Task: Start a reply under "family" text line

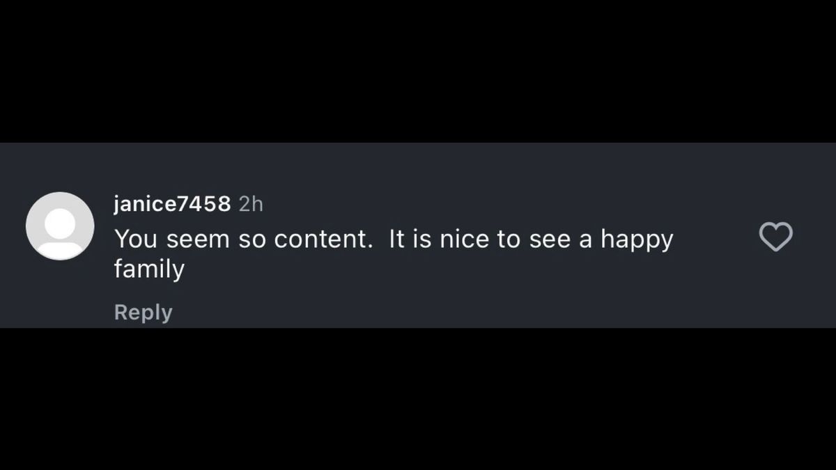Action: (x=143, y=312)
